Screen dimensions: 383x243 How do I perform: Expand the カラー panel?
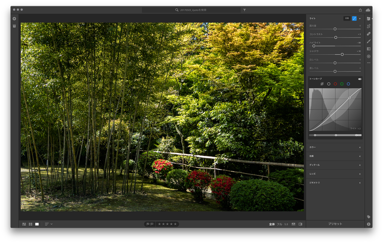click(x=335, y=148)
